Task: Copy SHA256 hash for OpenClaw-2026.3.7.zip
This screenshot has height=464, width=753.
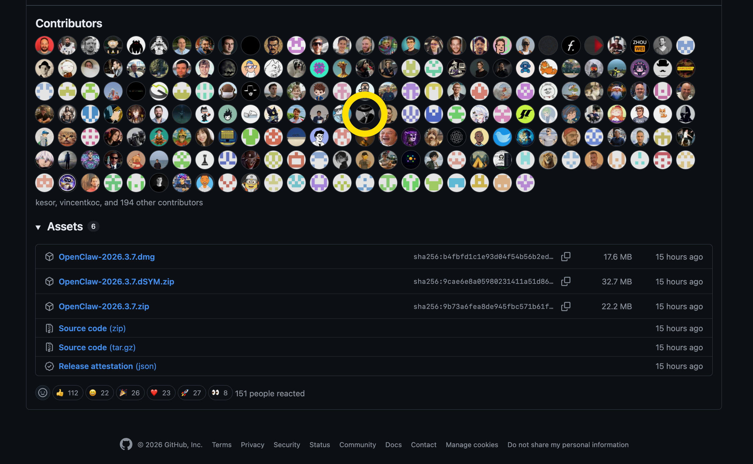Action: (566, 306)
